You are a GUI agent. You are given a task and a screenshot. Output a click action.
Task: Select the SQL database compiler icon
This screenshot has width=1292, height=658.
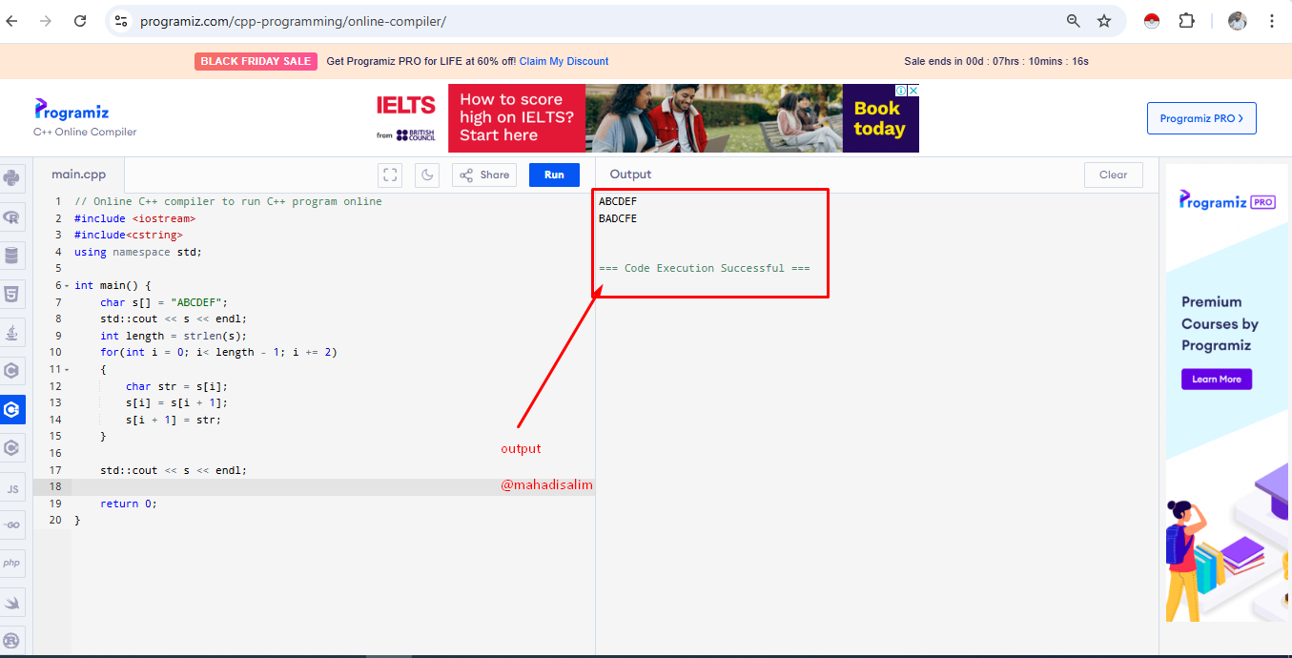click(x=11, y=256)
